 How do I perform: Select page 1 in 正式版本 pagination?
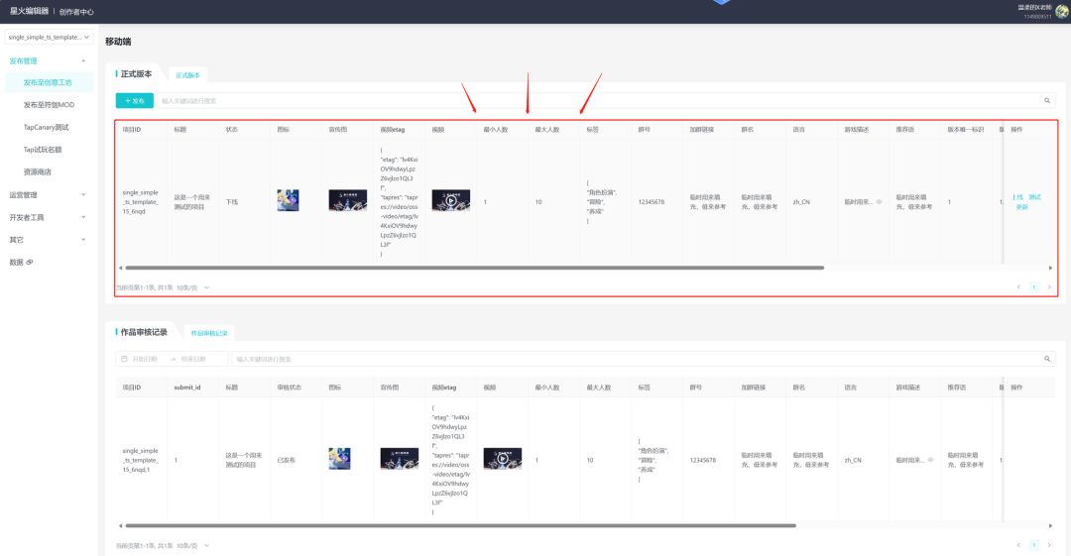[1034, 287]
